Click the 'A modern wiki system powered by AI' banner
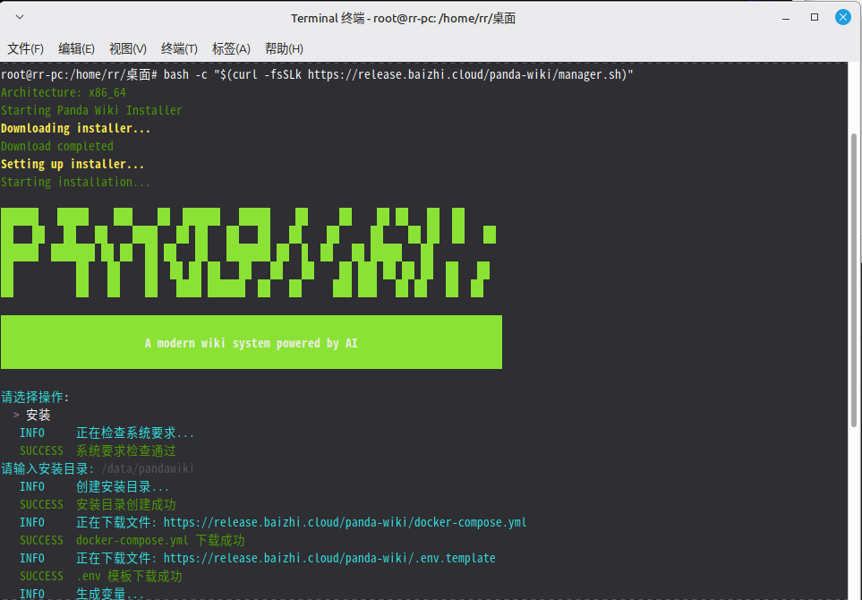Image resolution: width=862 pixels, height=600 pixels. [252, 343]
